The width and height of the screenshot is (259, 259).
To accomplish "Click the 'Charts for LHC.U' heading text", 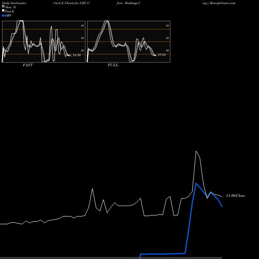I will [77, 3].
